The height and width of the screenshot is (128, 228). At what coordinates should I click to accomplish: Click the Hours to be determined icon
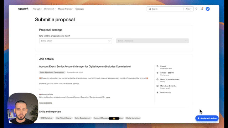[157, 79]
